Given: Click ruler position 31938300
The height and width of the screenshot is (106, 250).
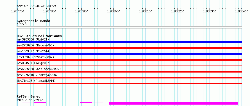Looking at the screenshot, I should (x=209, y=11).
